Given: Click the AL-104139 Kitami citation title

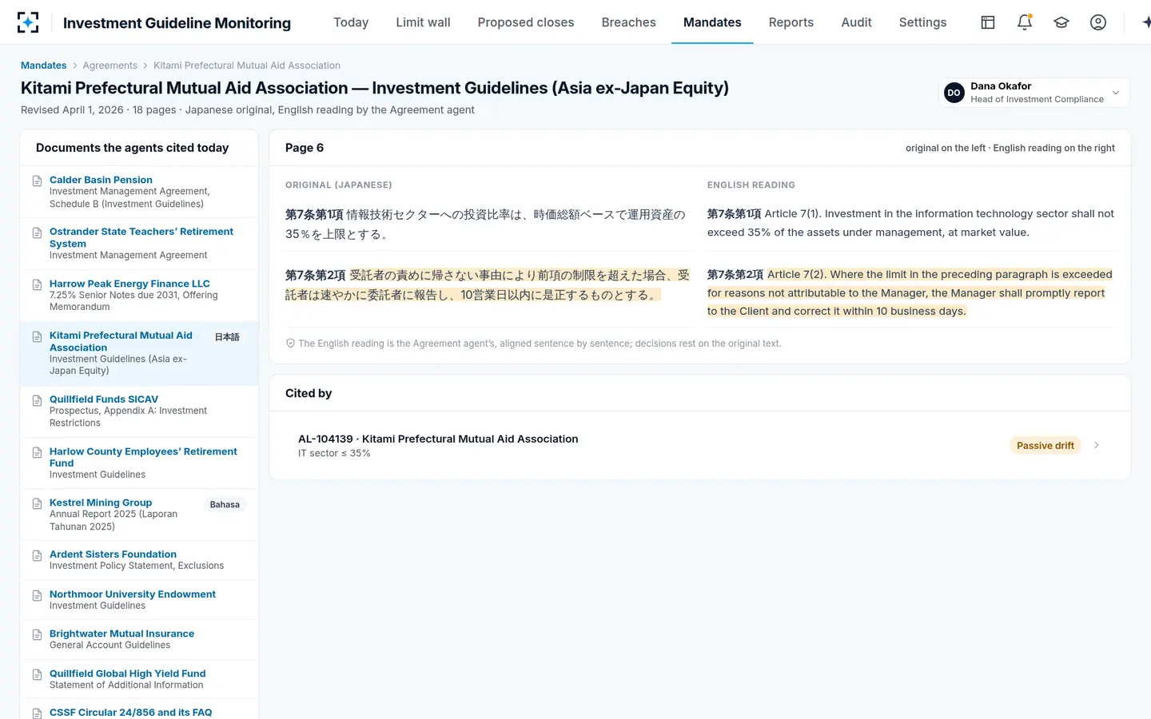Looking at the screenshot, I should pyautogui.click(x=438, y=439).
